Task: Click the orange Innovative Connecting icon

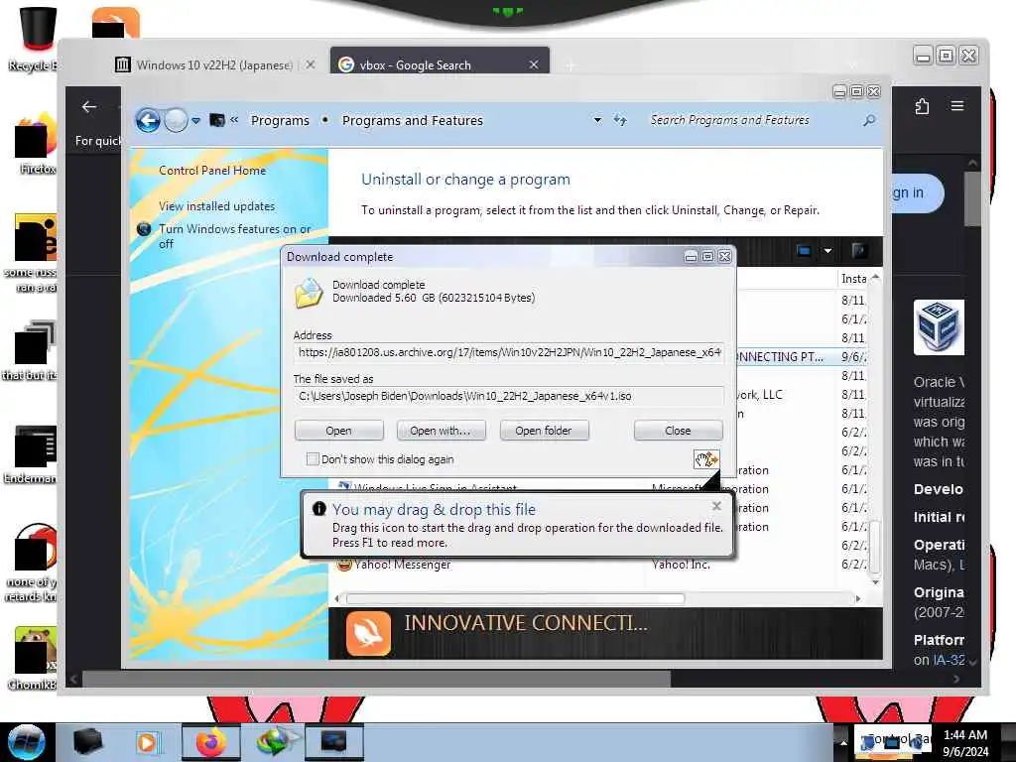Action: tap(368, 633)
